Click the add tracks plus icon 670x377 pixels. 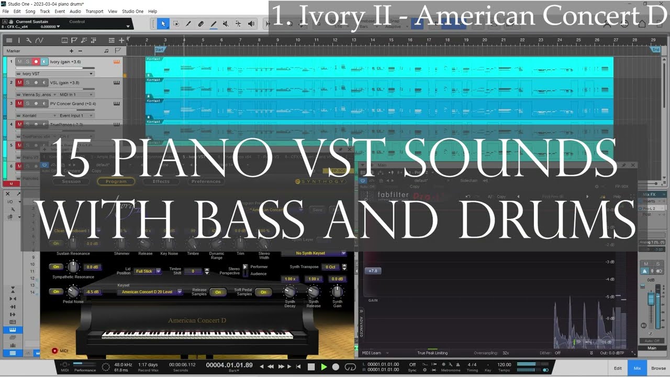pos(121,40)
